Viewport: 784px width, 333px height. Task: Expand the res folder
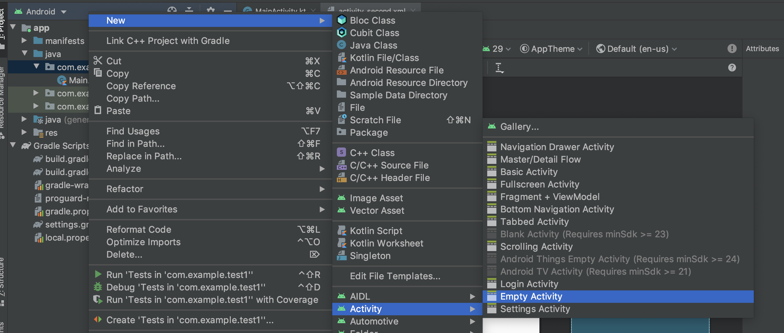(24, 132)
